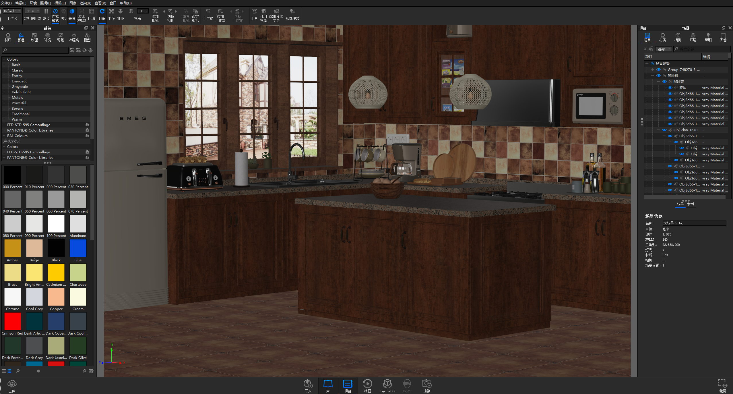733x394 pixels.
Task: Click the 渲染 (Render) button
Action: click(x=427, y=385)
